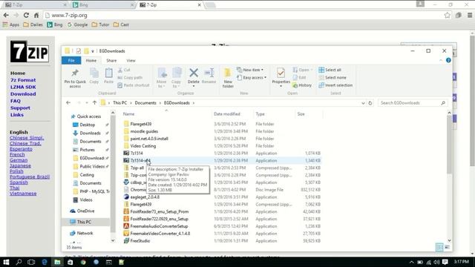Image resolution: width=475 pixels, height=267 pixels.
Task: Open the Chrome hamburger menu
Action: (470, 15)
